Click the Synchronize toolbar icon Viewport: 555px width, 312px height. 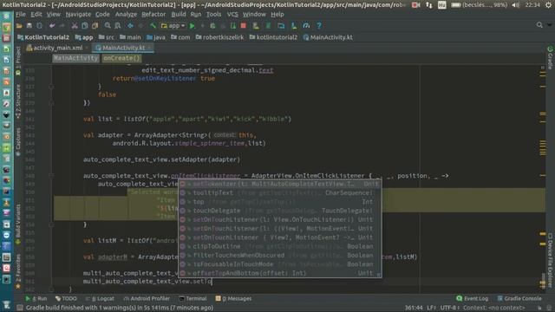click(x=39, y=26)
